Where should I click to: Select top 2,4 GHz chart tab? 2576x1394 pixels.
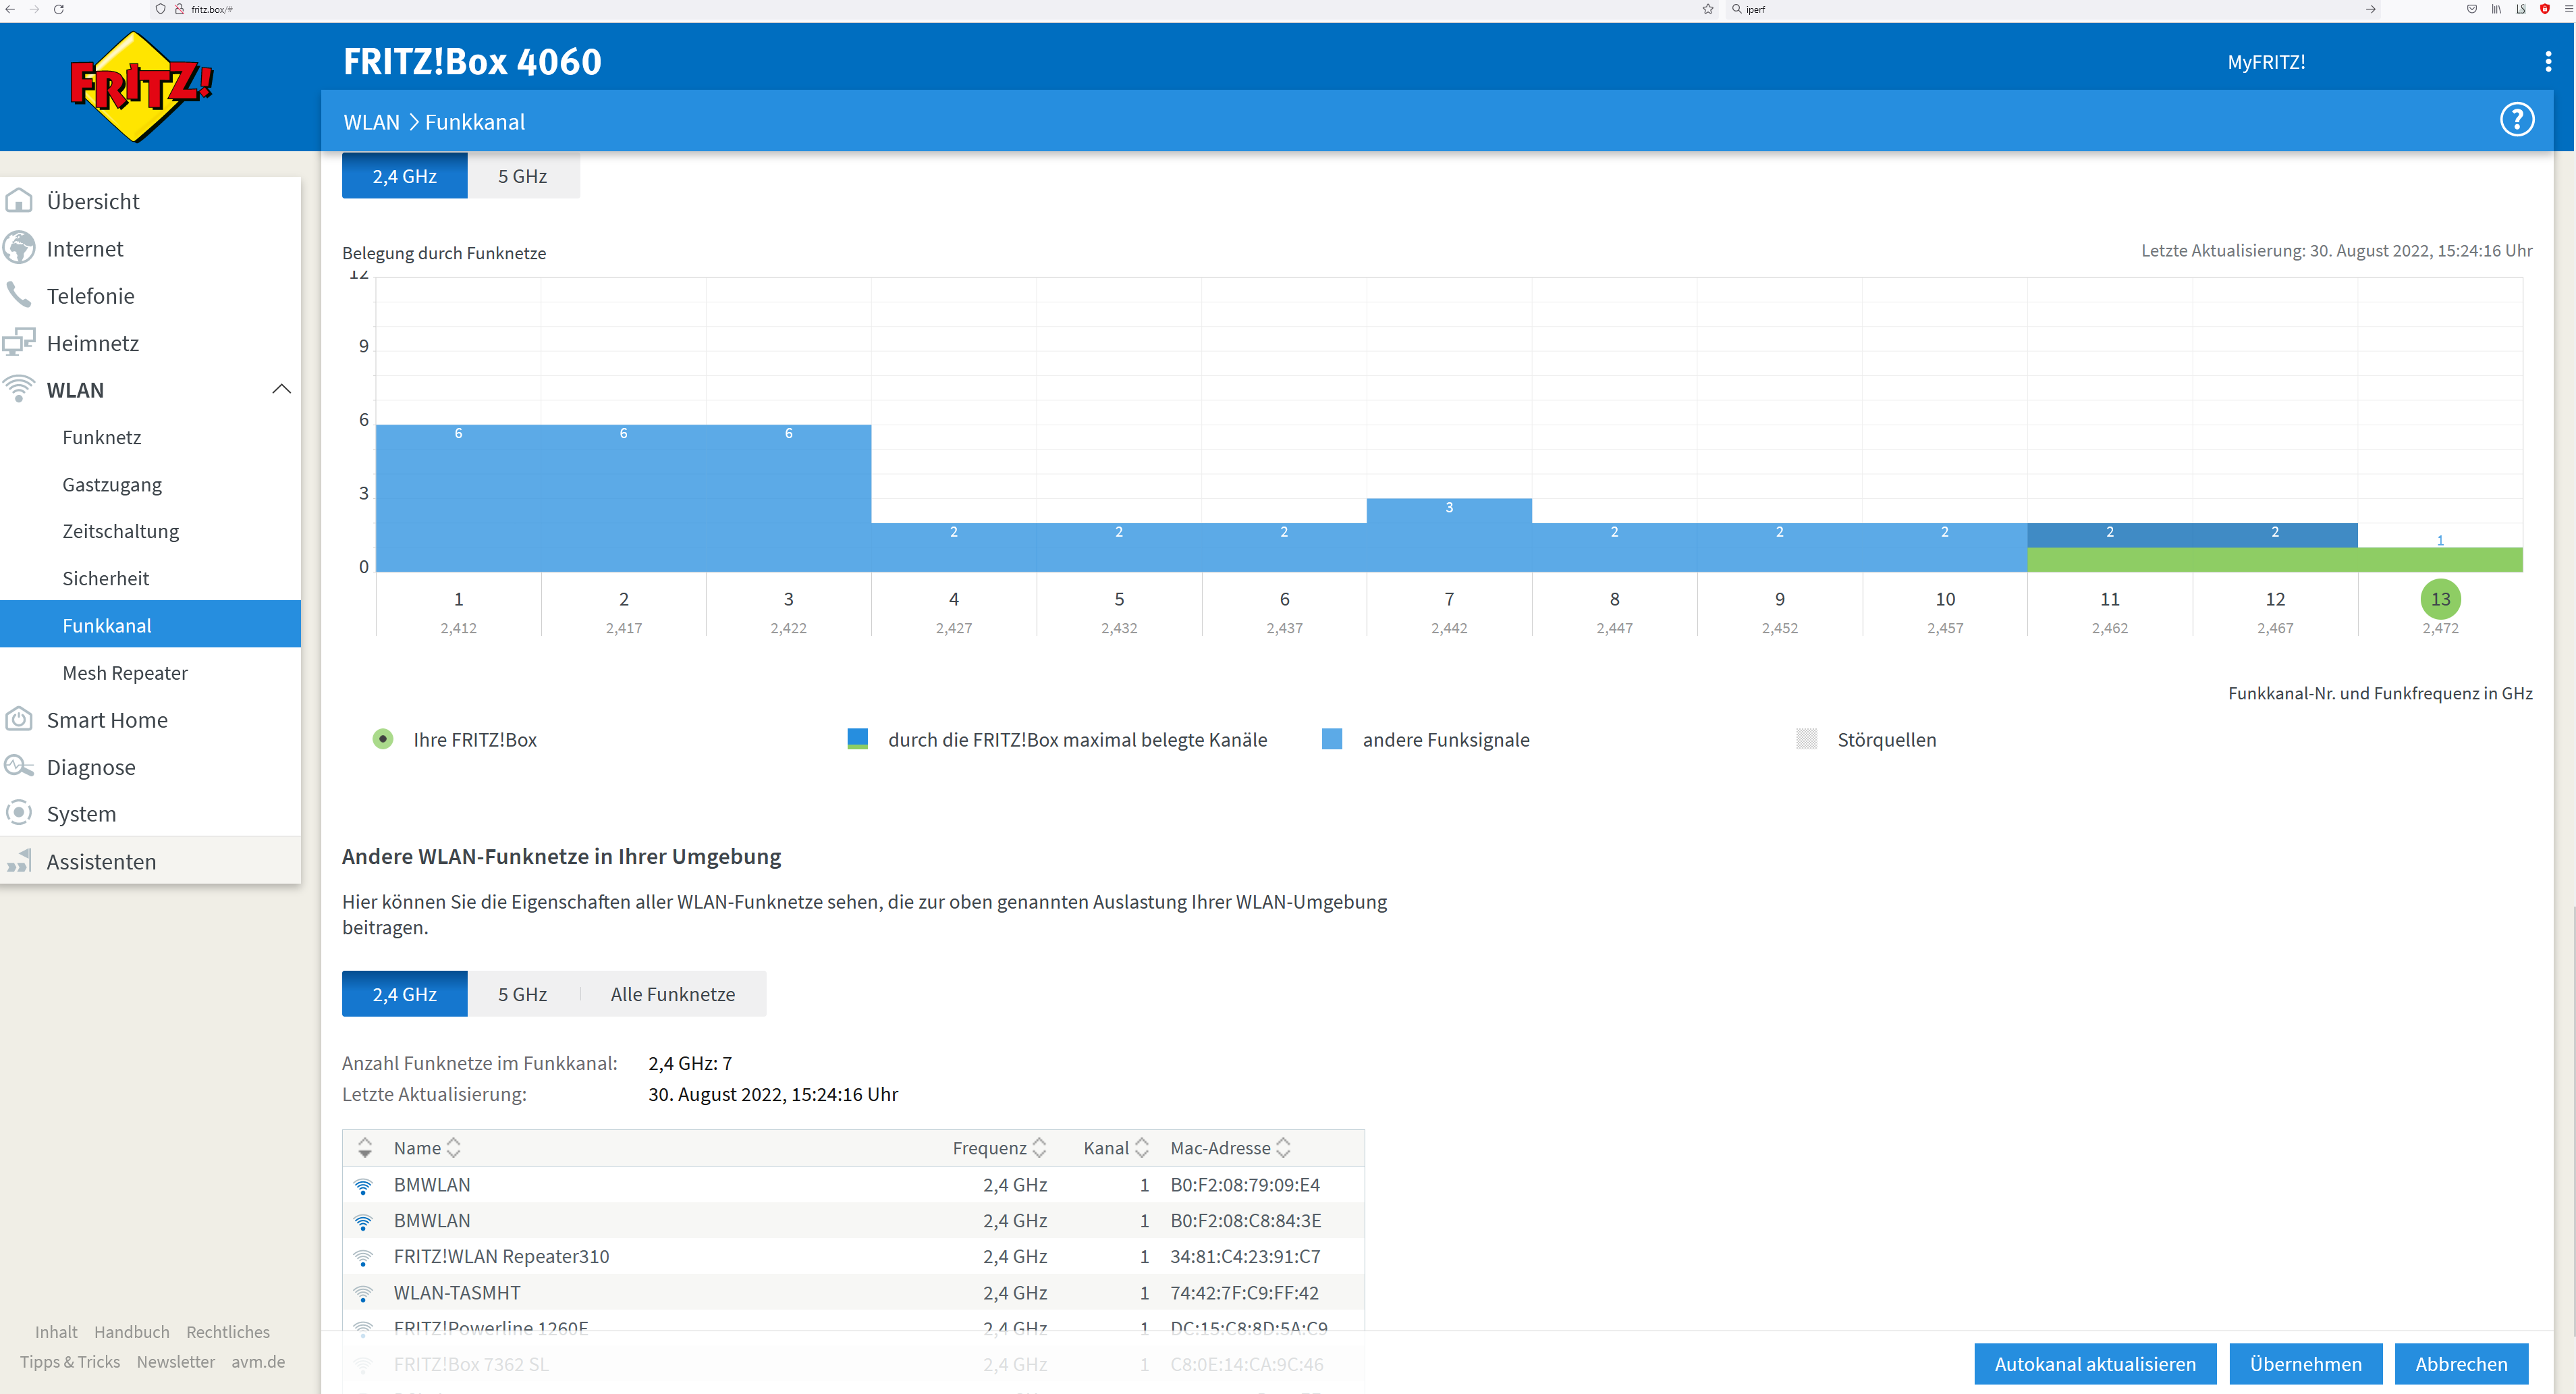click(x=404, y=176)
